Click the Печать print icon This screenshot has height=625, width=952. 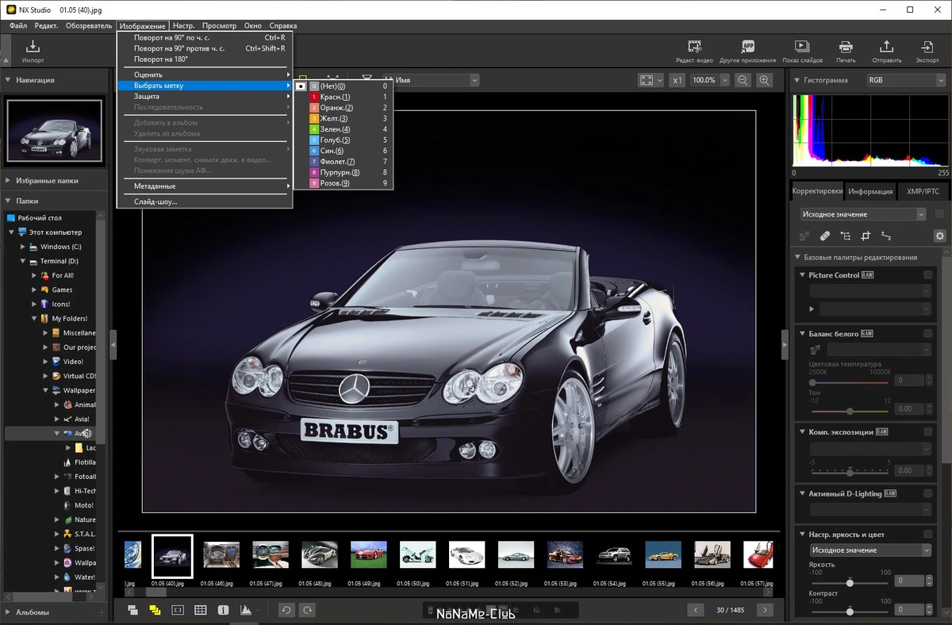coord(846,48)
